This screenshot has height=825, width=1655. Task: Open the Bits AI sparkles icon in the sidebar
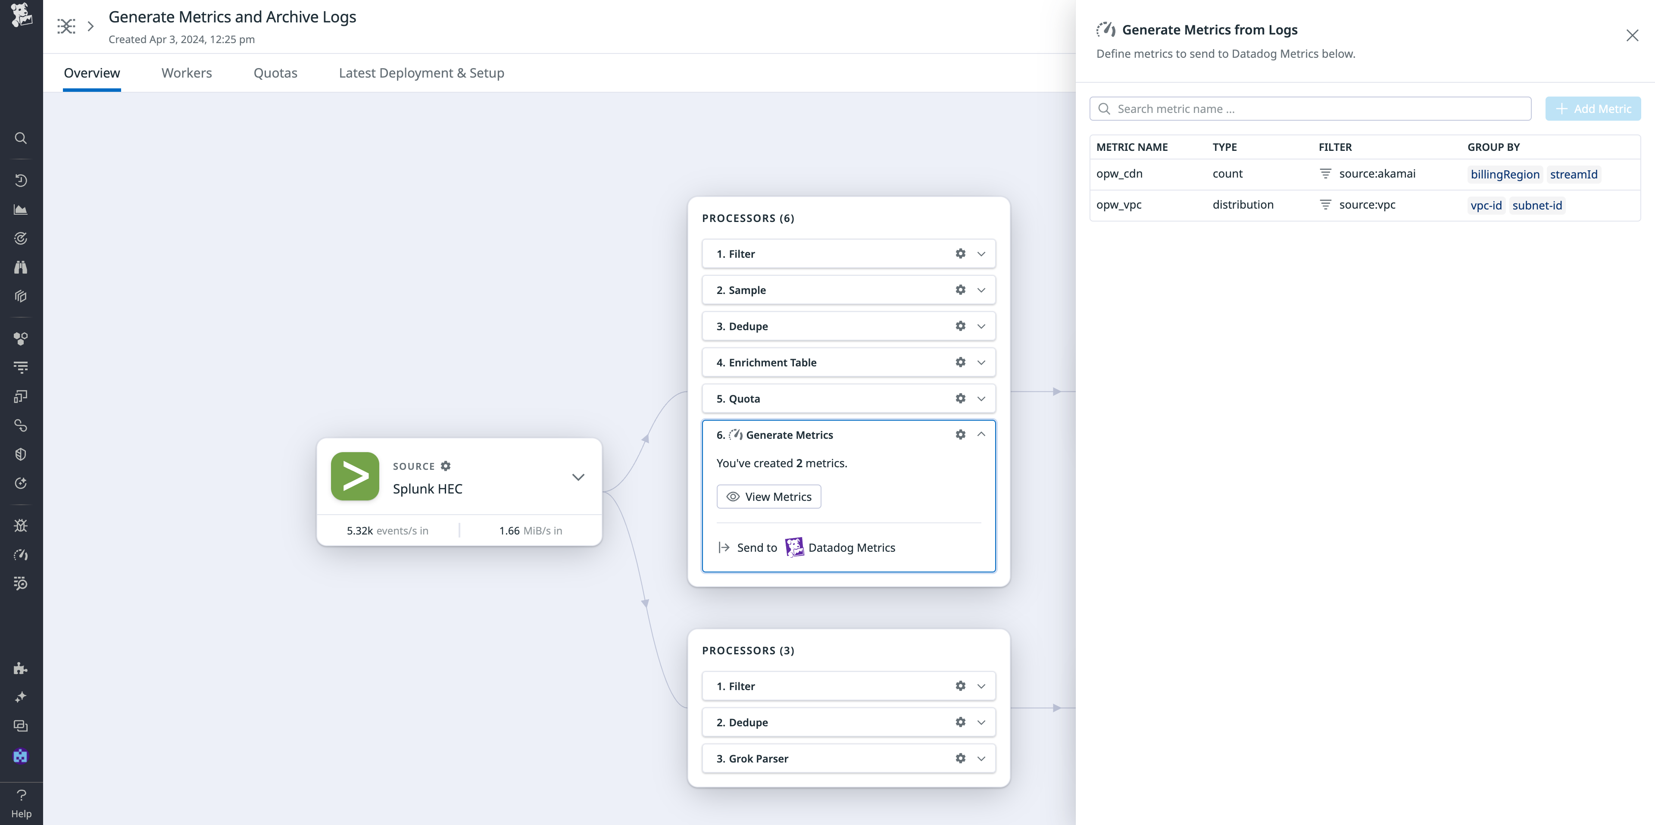point(21,697)
